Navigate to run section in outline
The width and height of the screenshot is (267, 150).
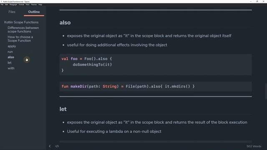coord(10,52)
